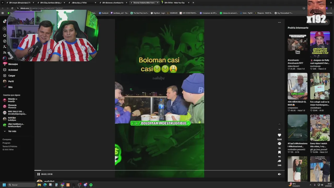Open Cargar upload in the sidebar
Image resolution: width=334 pixels, height=188 pixels.
tap(9, 75)
